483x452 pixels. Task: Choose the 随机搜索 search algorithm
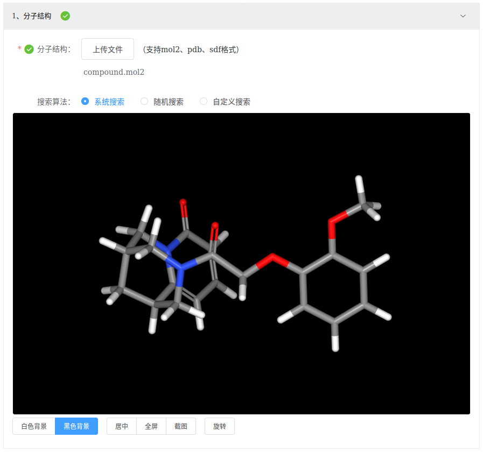pos(144,101)
